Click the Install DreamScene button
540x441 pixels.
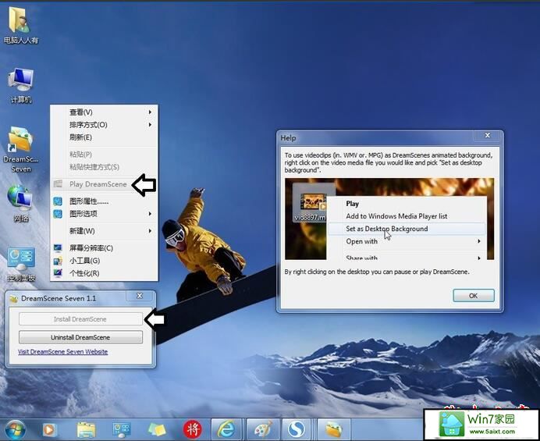pos(80,319)
